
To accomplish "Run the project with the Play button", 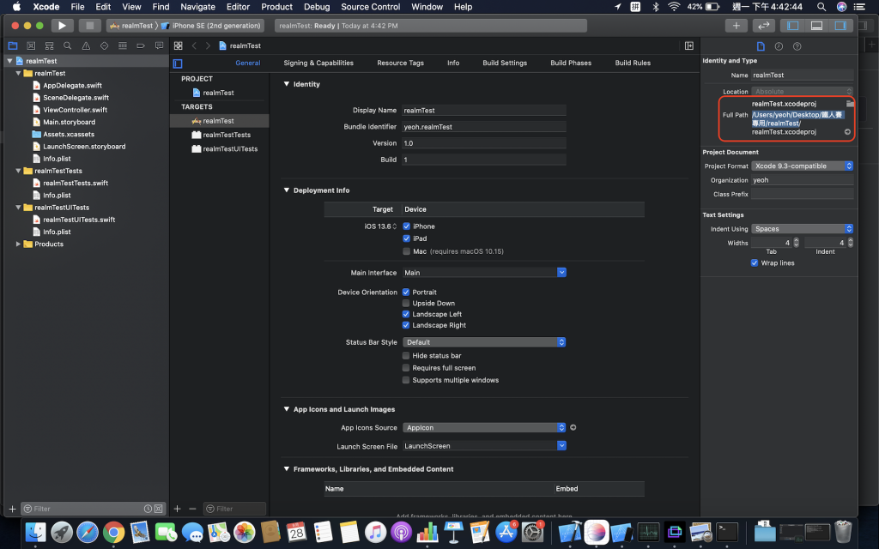I will pos(62,26).
